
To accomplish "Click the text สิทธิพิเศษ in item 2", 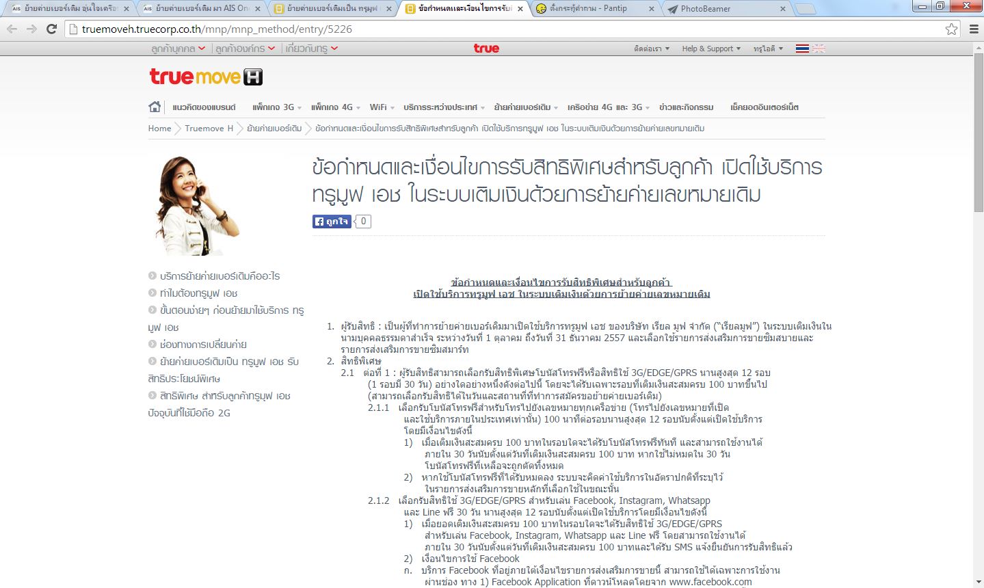I will coord(361,361).
